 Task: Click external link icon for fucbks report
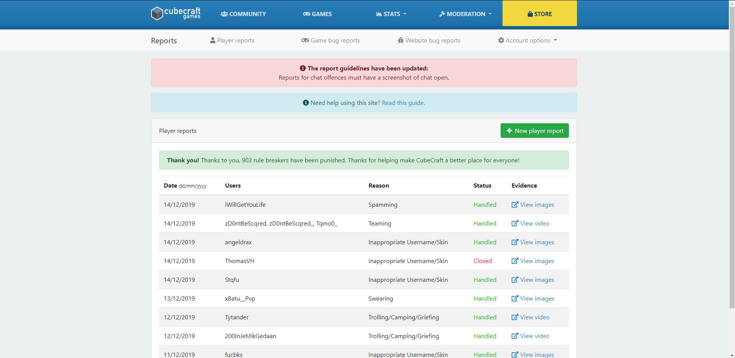tap(515, 355)
